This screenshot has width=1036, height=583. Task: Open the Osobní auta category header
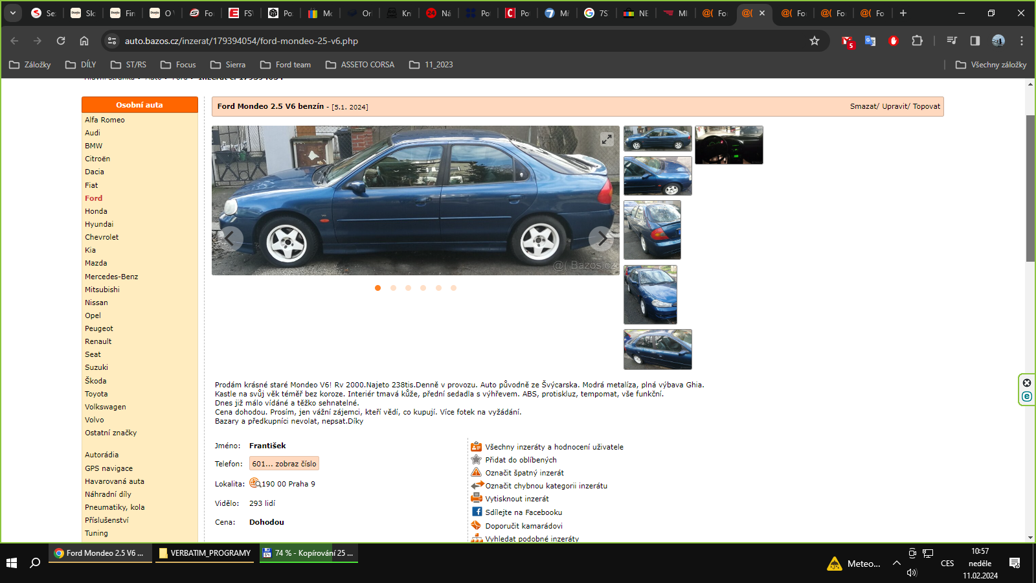140,105
